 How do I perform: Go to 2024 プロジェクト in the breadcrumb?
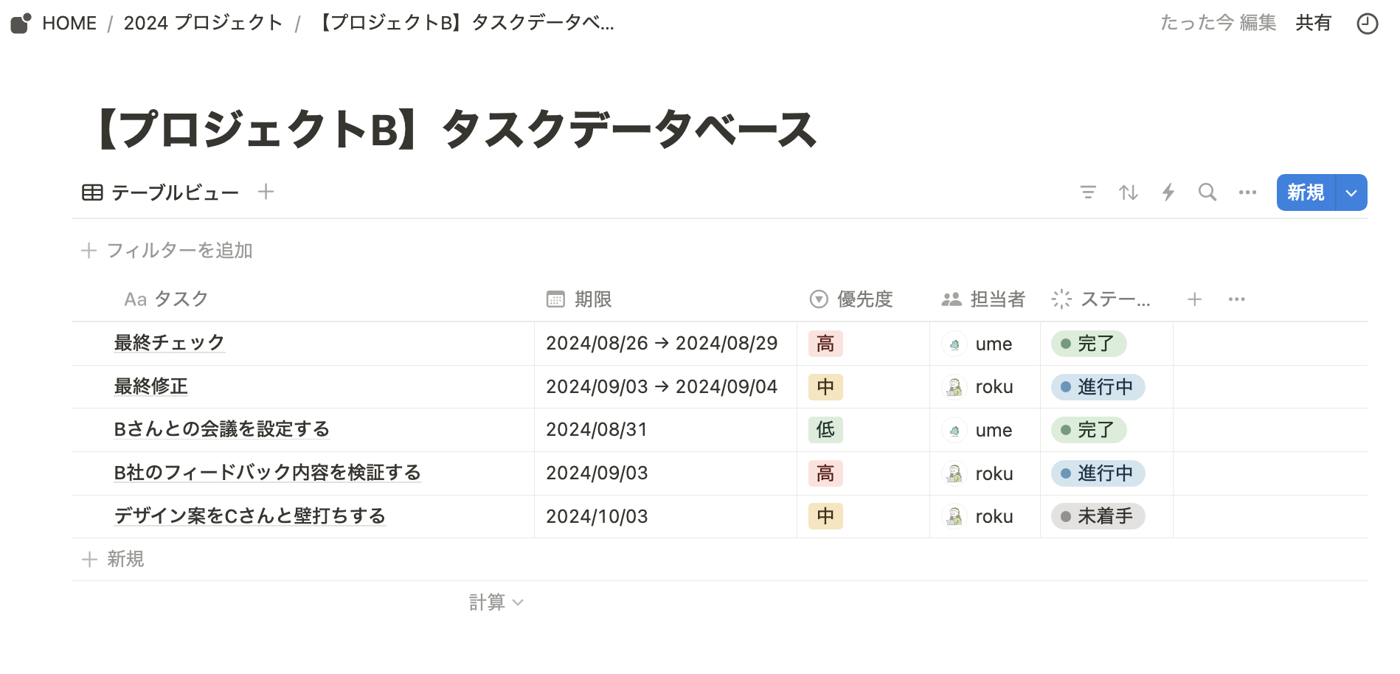(x=203, y=23)
